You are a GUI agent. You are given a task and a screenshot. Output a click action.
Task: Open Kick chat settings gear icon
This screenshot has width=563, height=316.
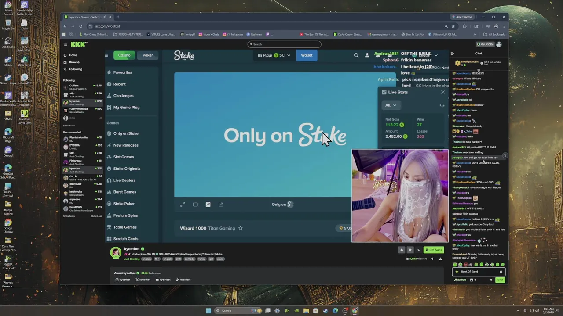pyautogui.click(x=491, y=280)
